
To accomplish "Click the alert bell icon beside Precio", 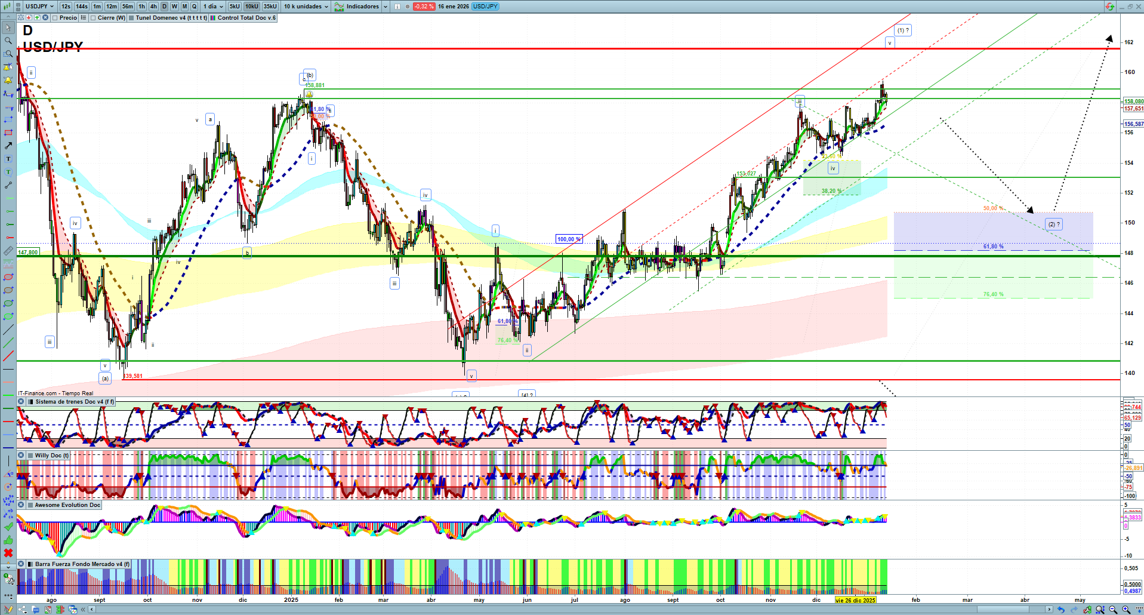I will [21, 18].
